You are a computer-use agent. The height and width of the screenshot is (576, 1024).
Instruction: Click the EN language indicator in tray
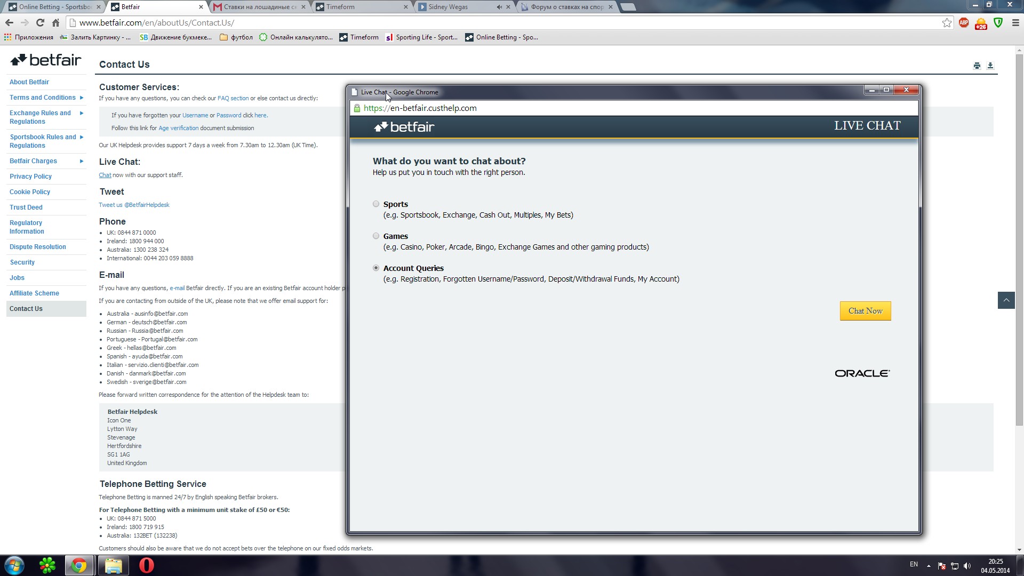914,564
